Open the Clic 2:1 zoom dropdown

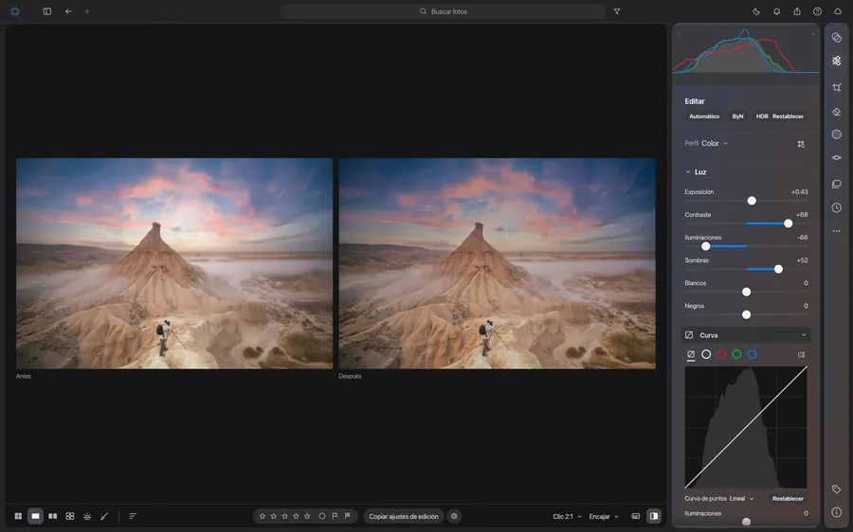567,517
